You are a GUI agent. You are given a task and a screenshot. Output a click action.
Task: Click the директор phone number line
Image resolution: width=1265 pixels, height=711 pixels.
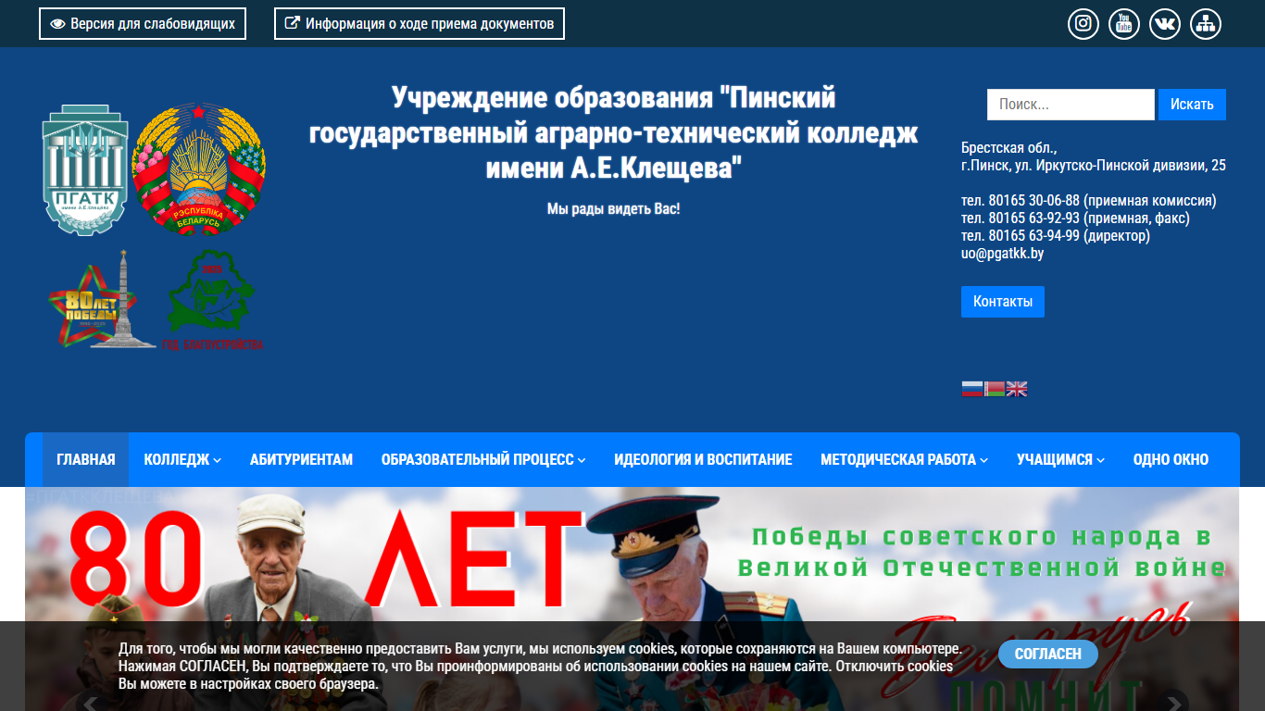pyautogui.click(x=1056, y=236)
